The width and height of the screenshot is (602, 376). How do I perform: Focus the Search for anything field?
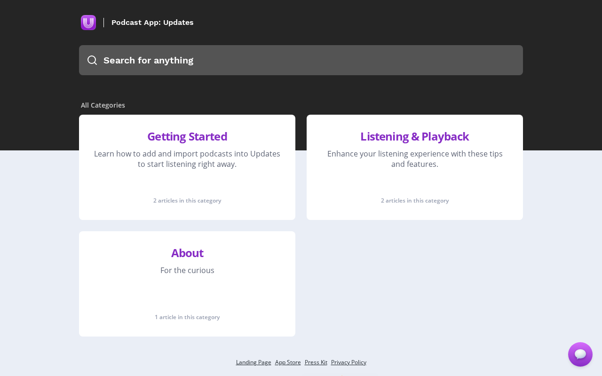click(x=306, y=60)
